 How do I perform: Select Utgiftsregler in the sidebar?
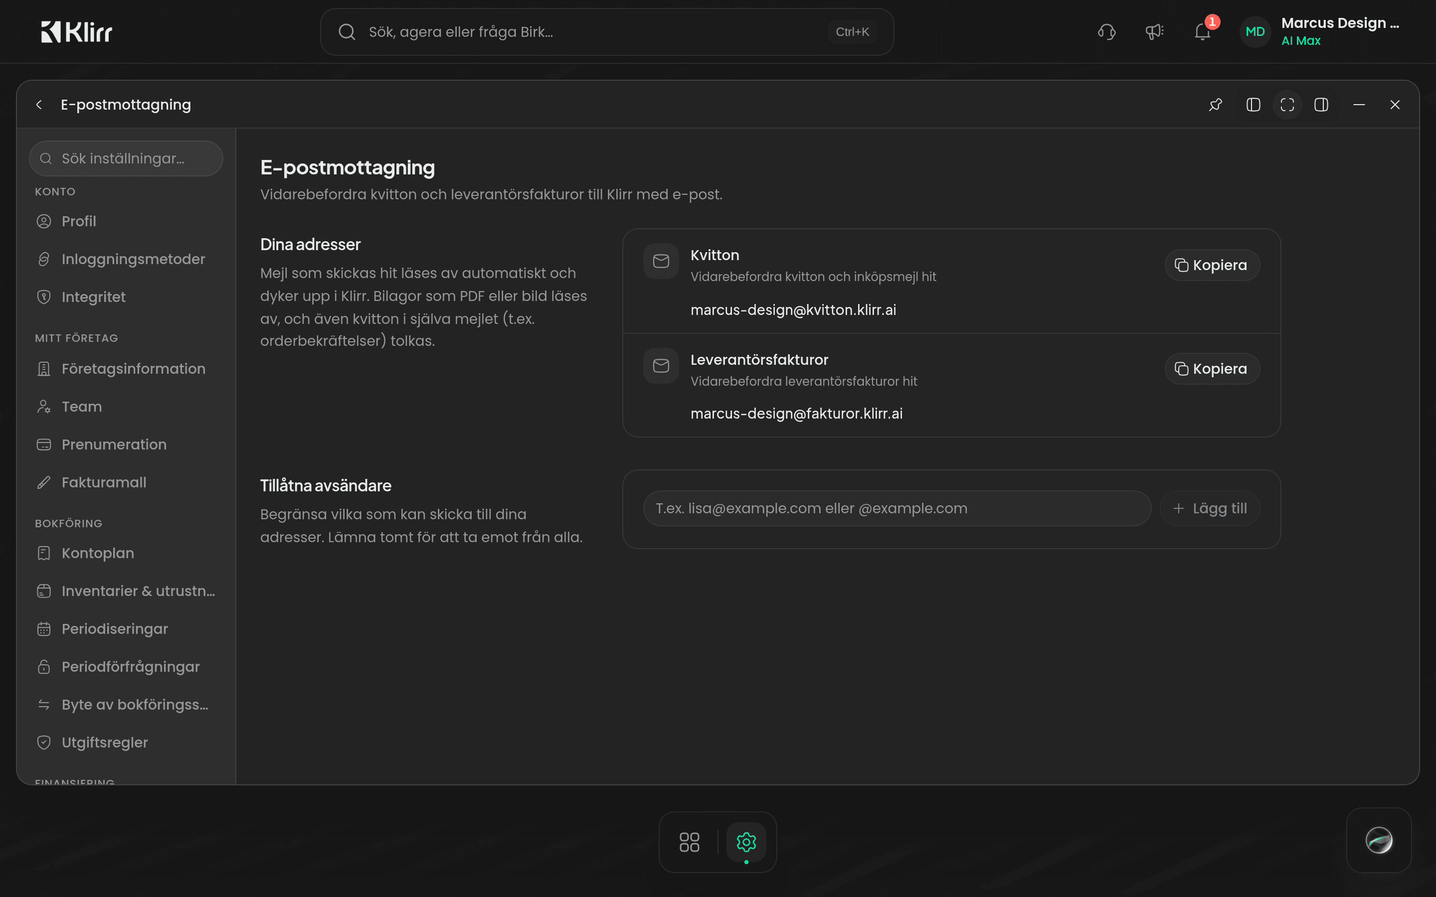[x=126, y=744]
